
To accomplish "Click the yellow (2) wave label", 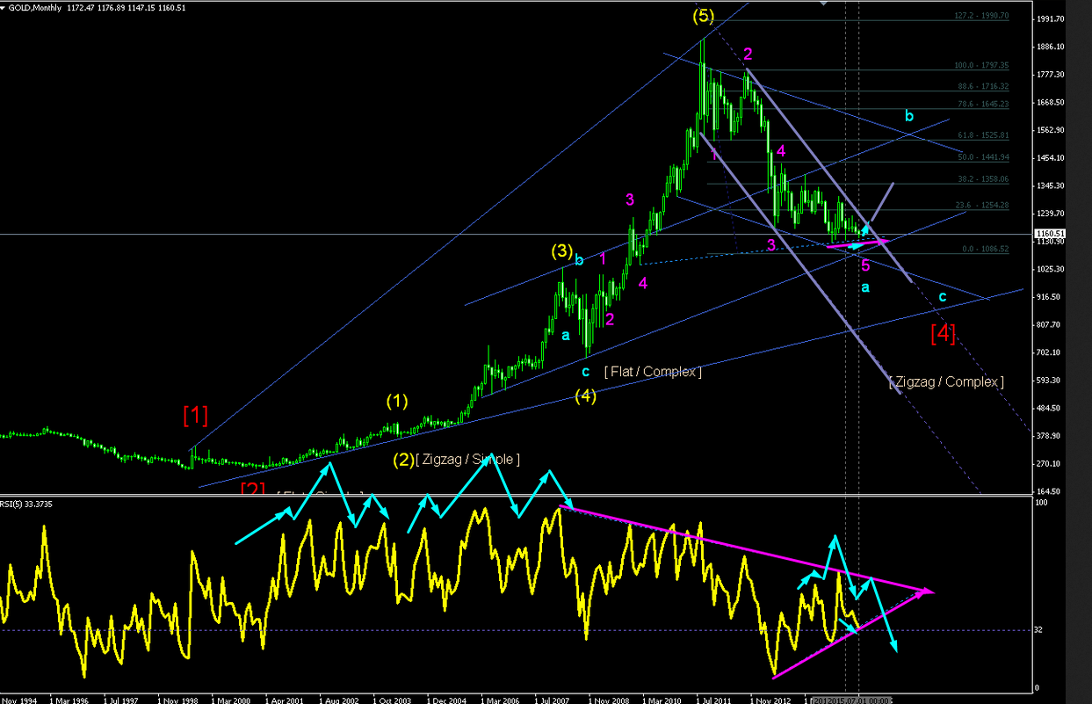I will coord(403,460).
